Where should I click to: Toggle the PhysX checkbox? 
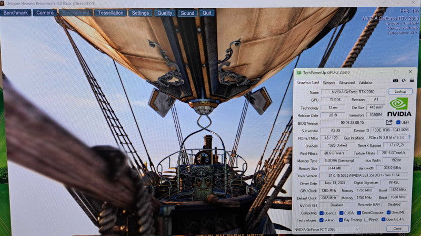pyautogui.click(x=366, y=220)
